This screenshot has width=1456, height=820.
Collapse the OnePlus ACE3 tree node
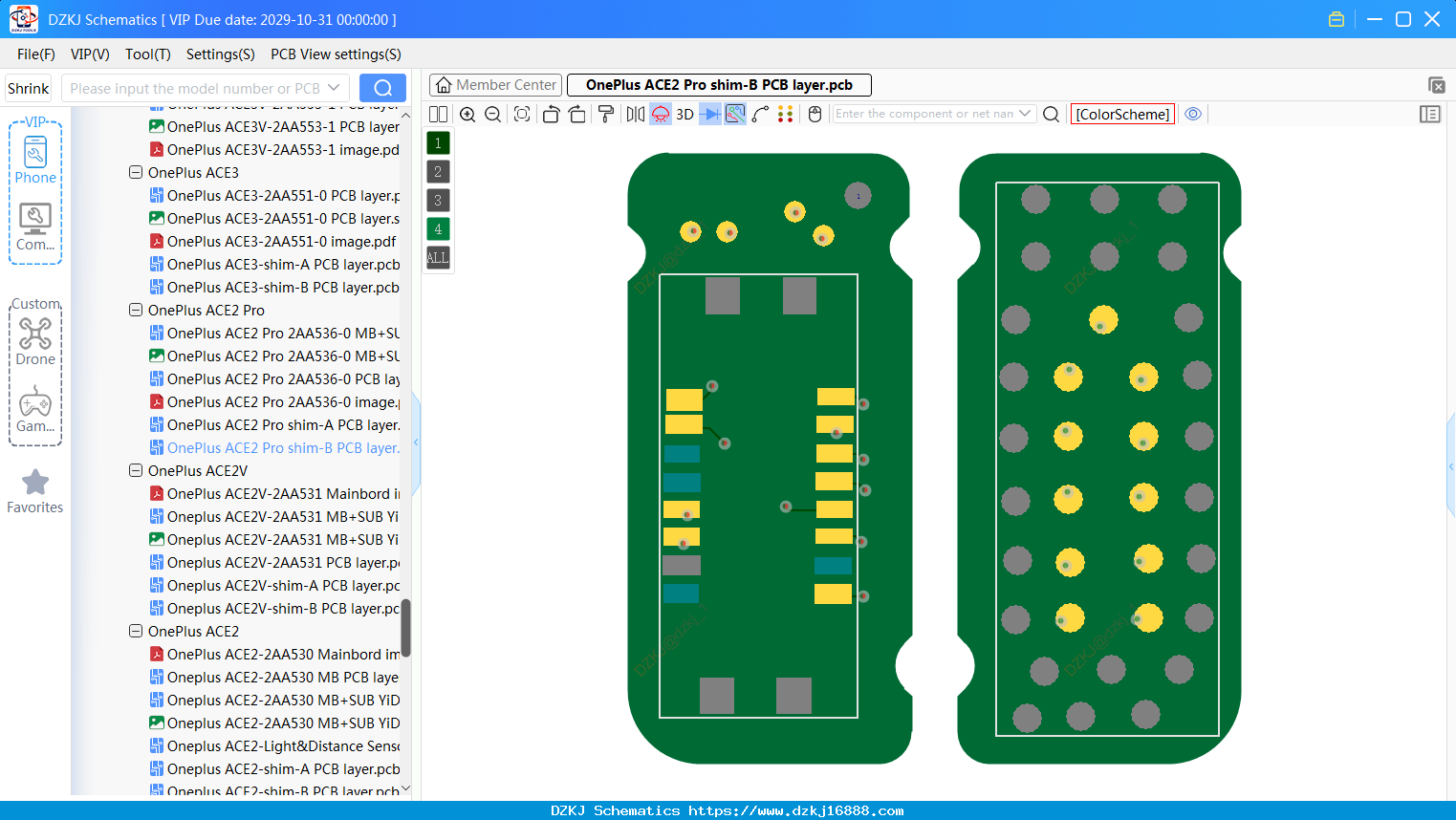(136, 173)
